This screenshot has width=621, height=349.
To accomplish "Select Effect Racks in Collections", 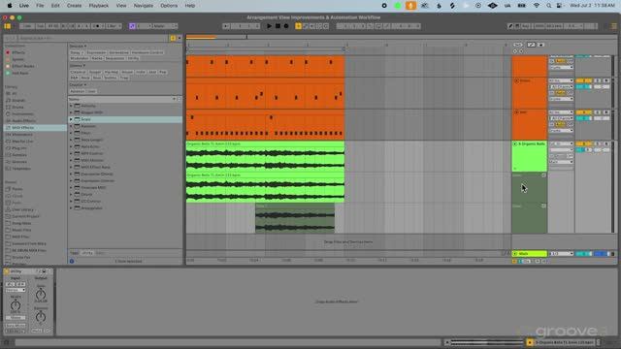I will (23, 66).
